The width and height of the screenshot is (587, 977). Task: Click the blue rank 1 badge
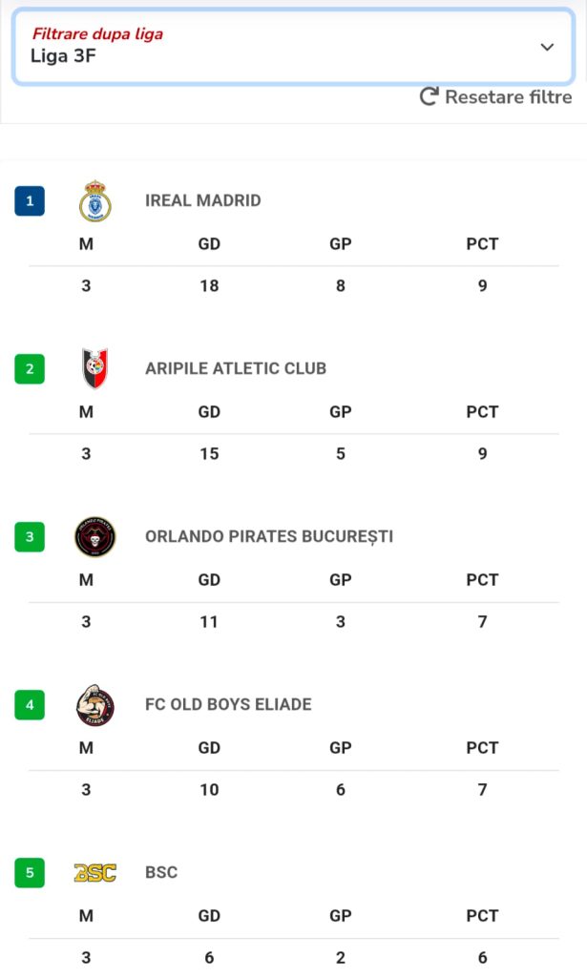point(30,200)
